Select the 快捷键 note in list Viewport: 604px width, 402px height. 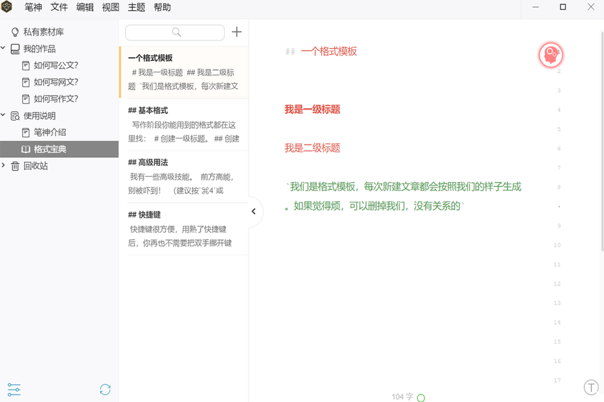coord(184,229)
